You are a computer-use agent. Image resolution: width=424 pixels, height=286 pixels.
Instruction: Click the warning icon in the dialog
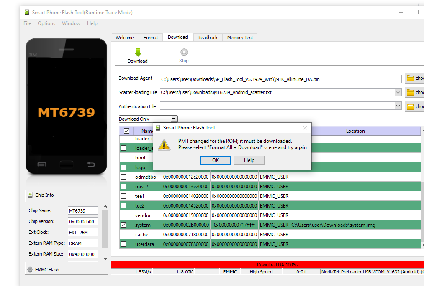164,145
